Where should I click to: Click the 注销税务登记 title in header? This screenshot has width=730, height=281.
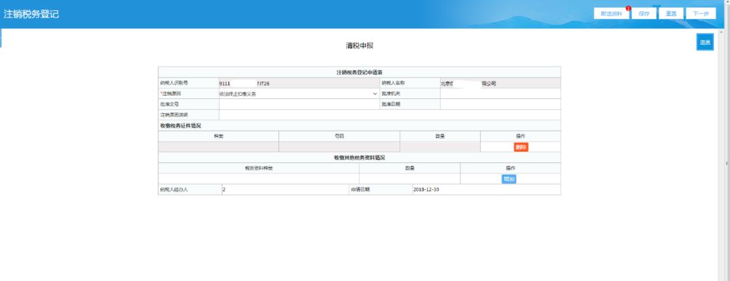tap(31, 14)
